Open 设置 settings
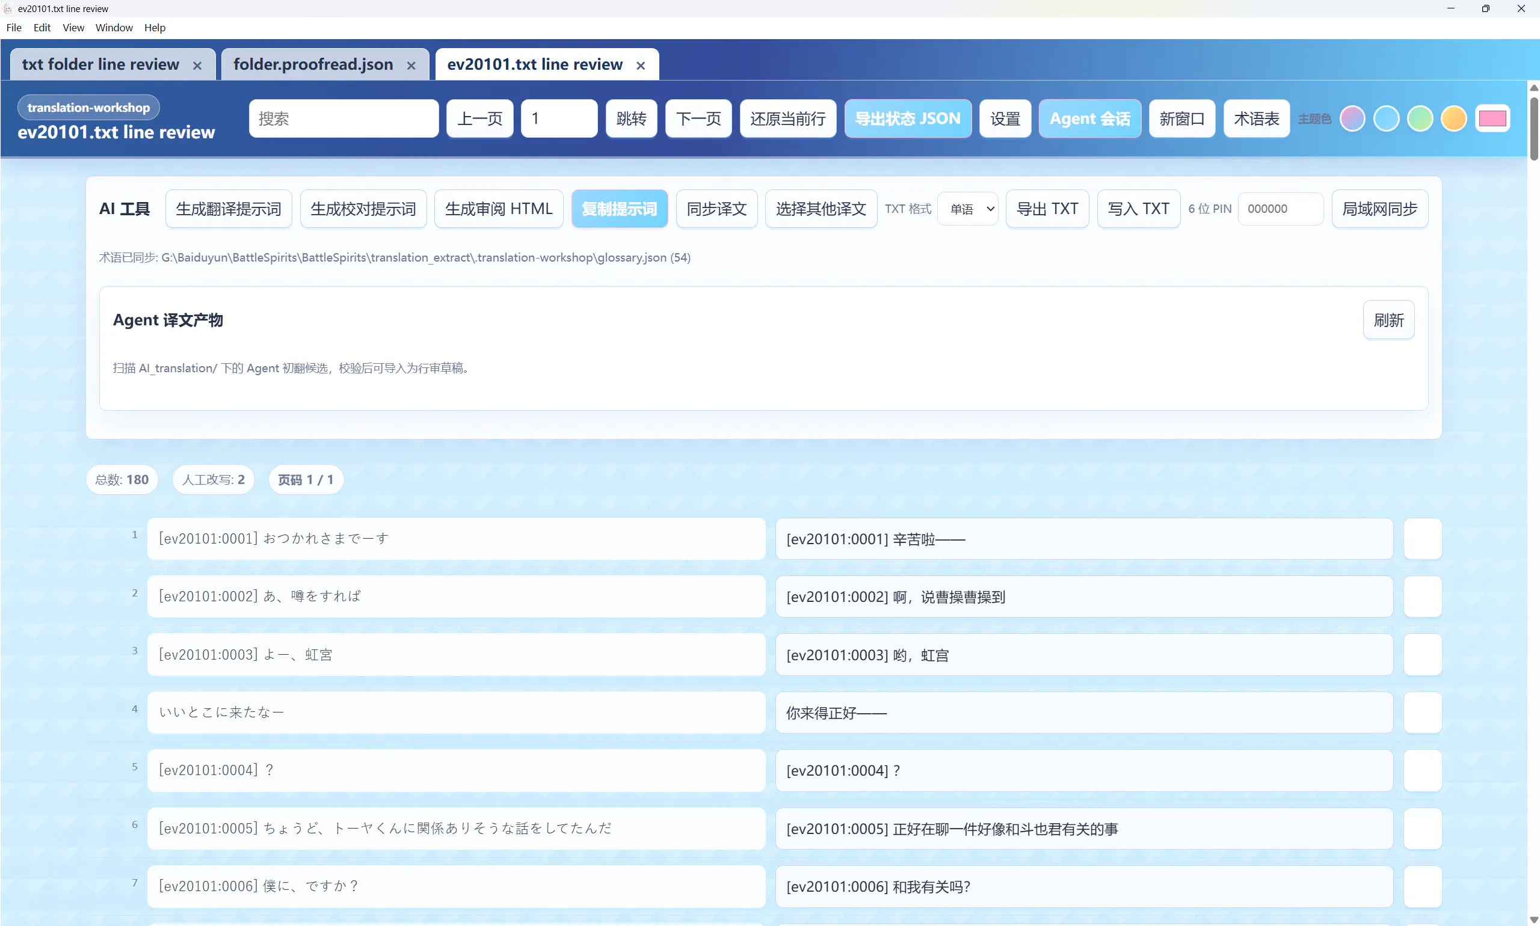 click(1005, 118)
